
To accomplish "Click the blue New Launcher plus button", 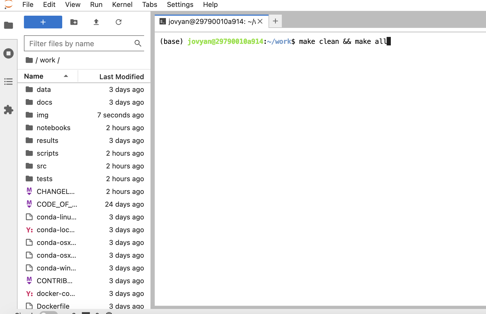I will pyautogui.click(x=43, y=22).
